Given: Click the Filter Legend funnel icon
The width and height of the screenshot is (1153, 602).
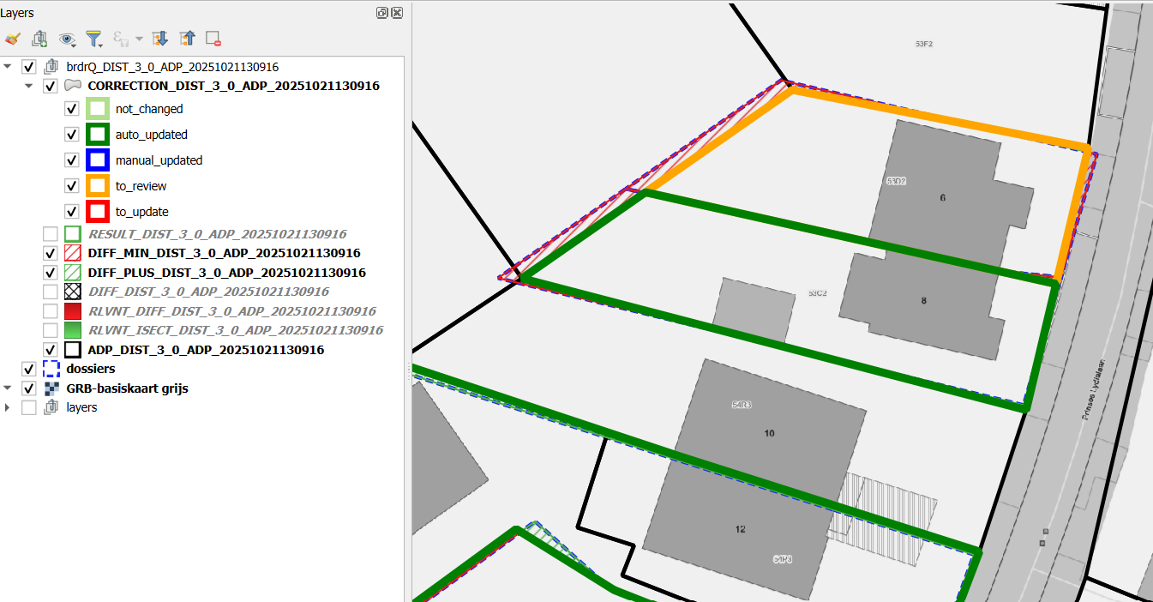Looking at the screenshot, I should (x=93, y=39).
